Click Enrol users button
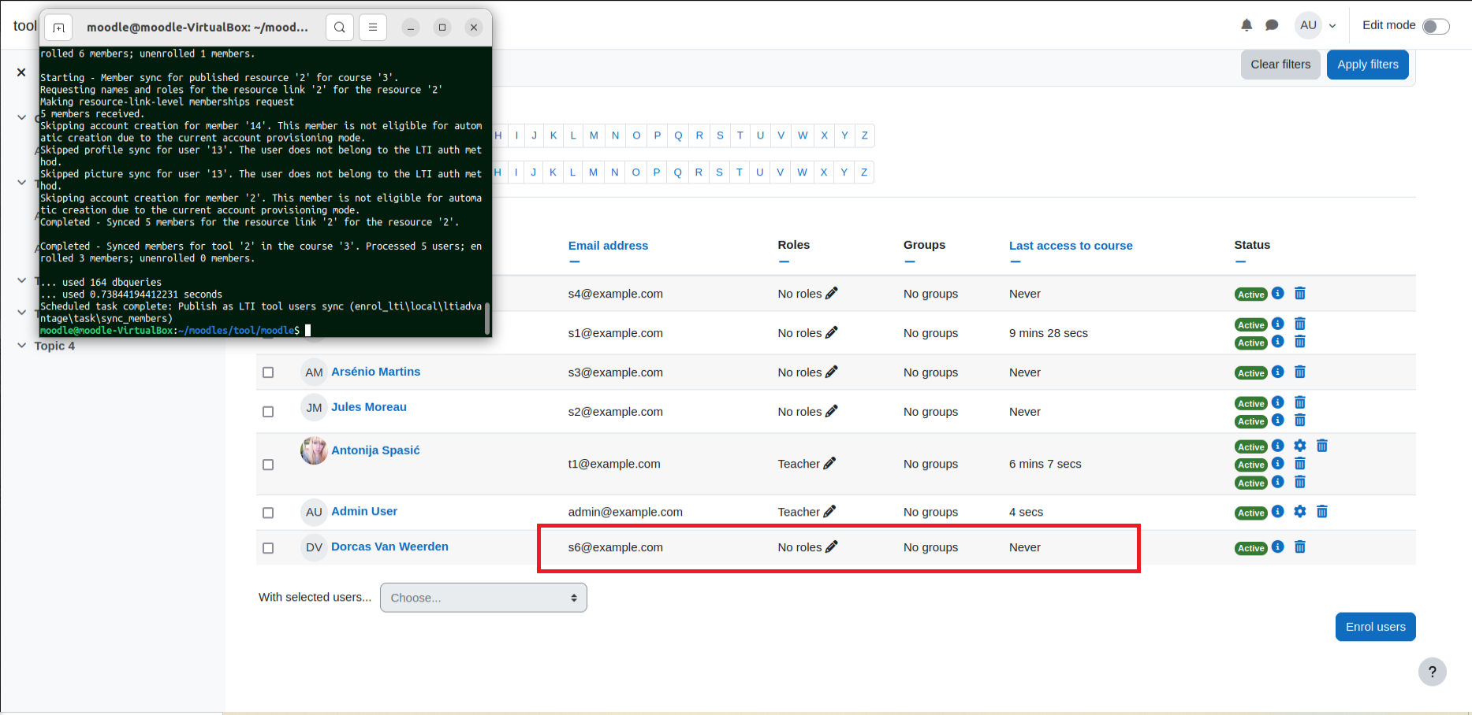The image size is (1472, 715). [x=1376, y=627]
